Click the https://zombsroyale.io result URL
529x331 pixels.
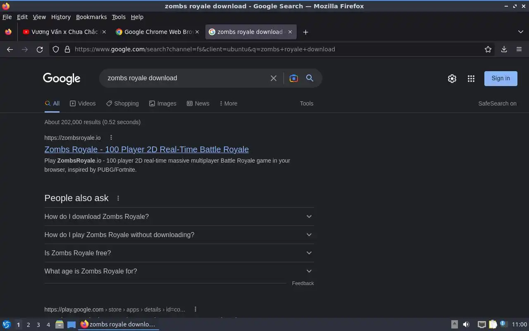72,138
